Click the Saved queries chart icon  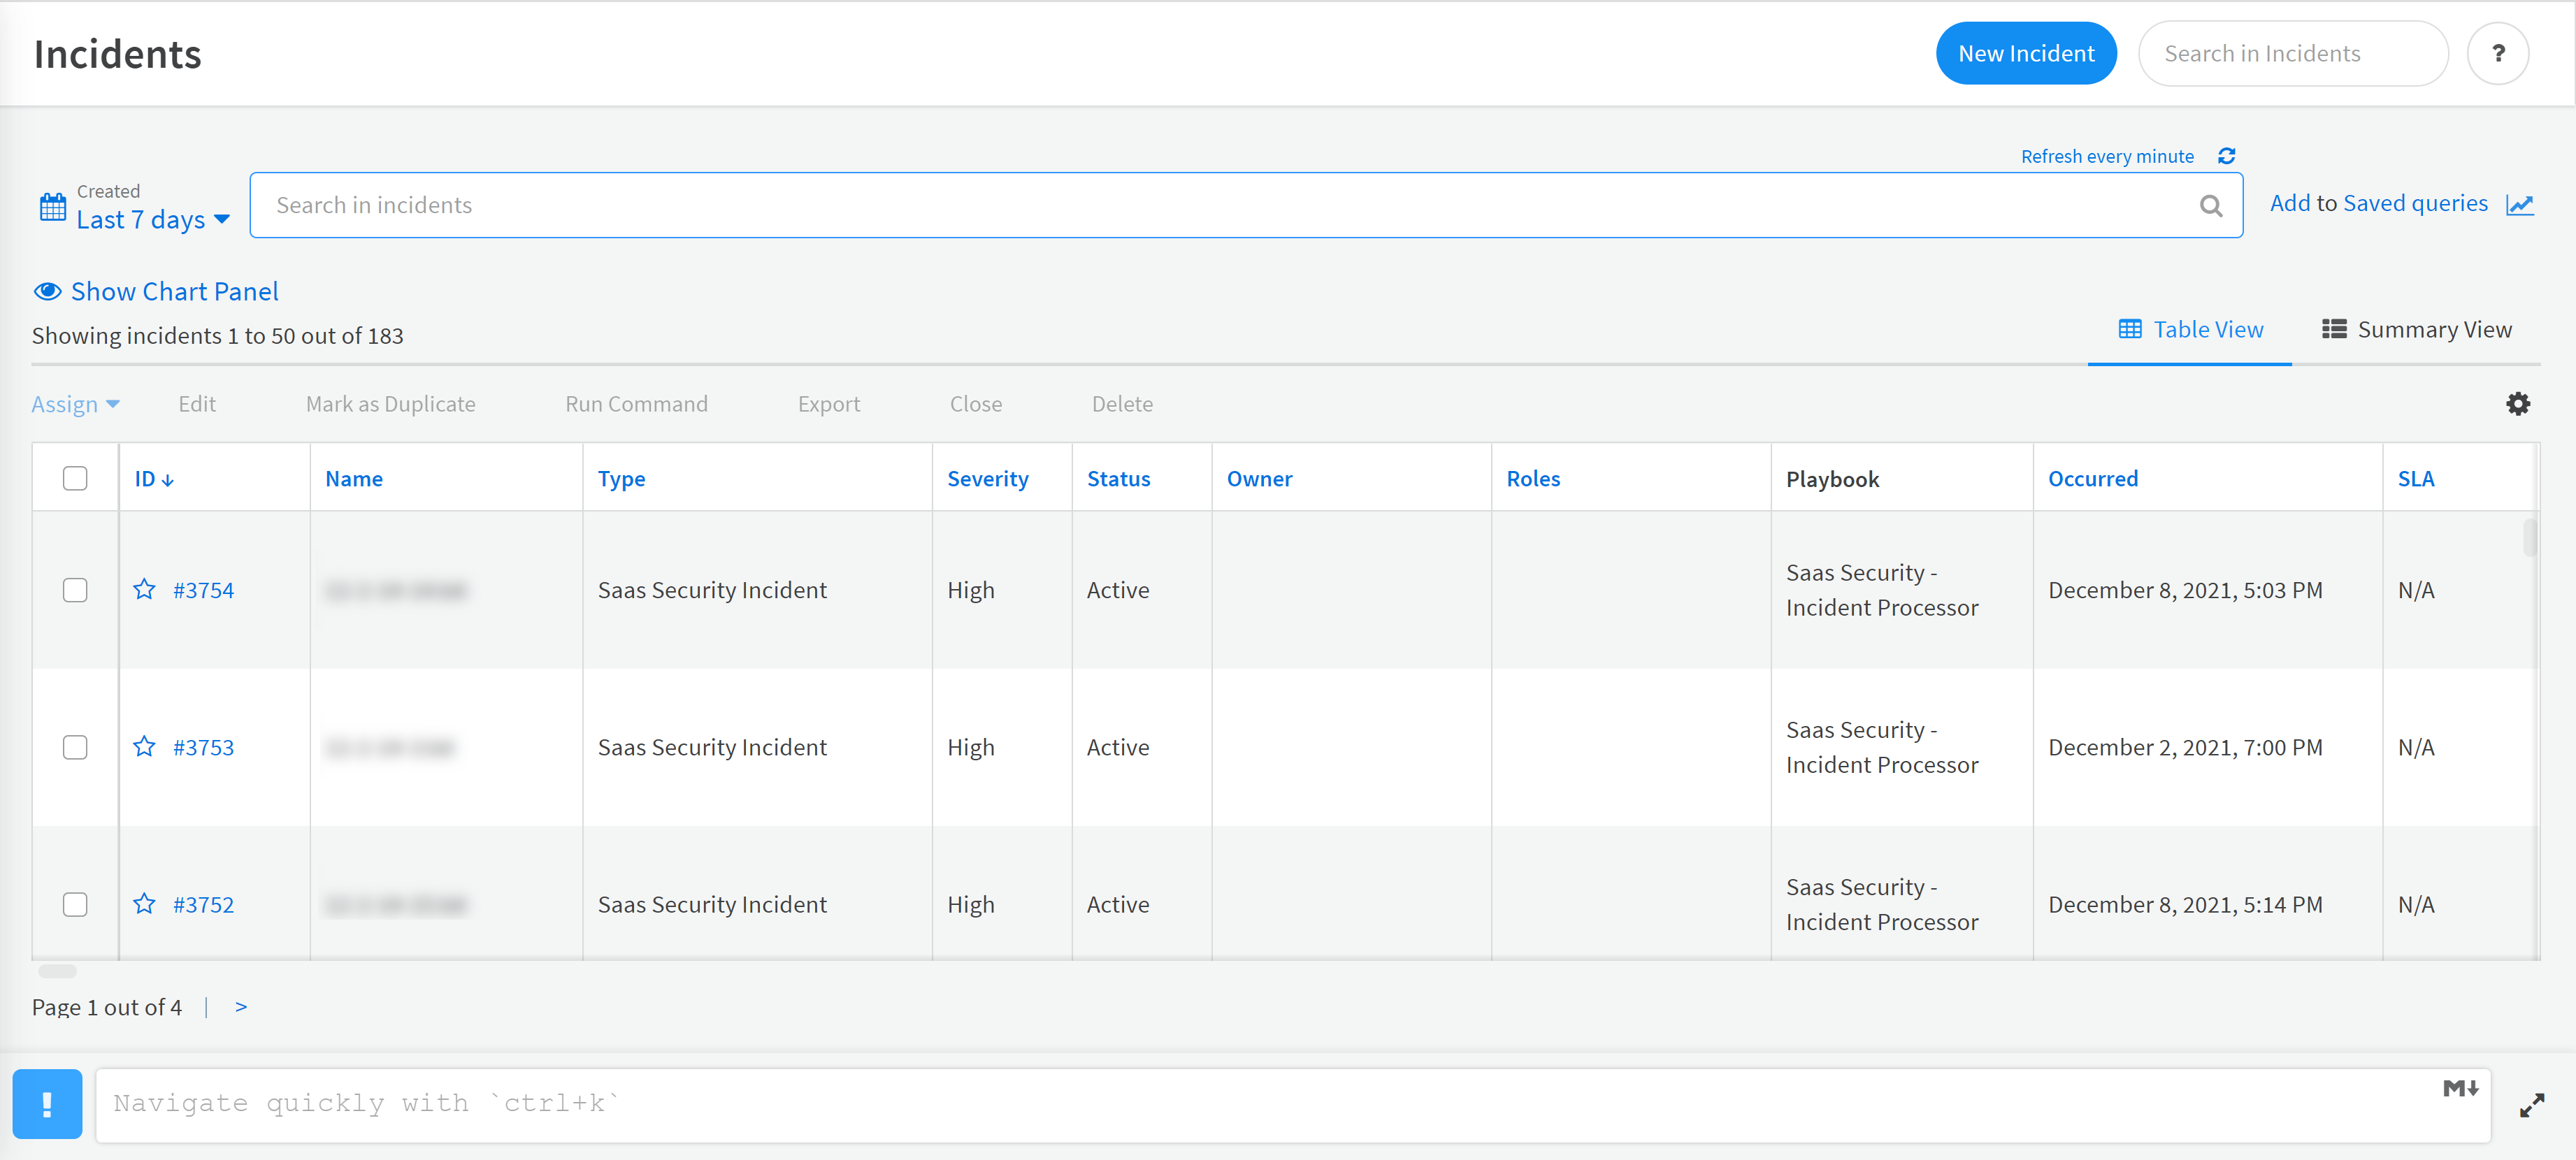(x=2519, y=205)
